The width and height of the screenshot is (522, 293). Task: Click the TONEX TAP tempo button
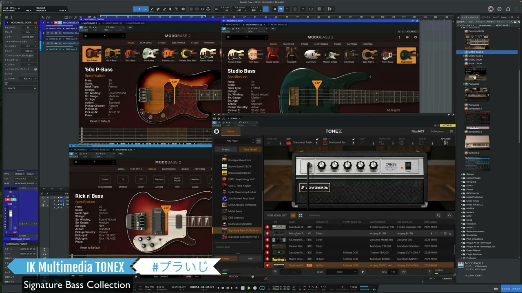[403, 272]
